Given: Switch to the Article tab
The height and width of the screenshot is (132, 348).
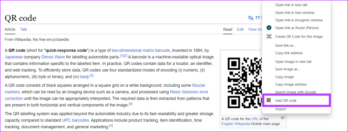Looking at the screenshot, I should pyautogui.click(x=10, y=29).
